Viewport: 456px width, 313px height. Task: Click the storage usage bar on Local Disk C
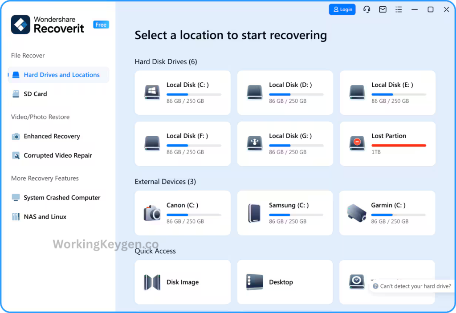(193, 94)
